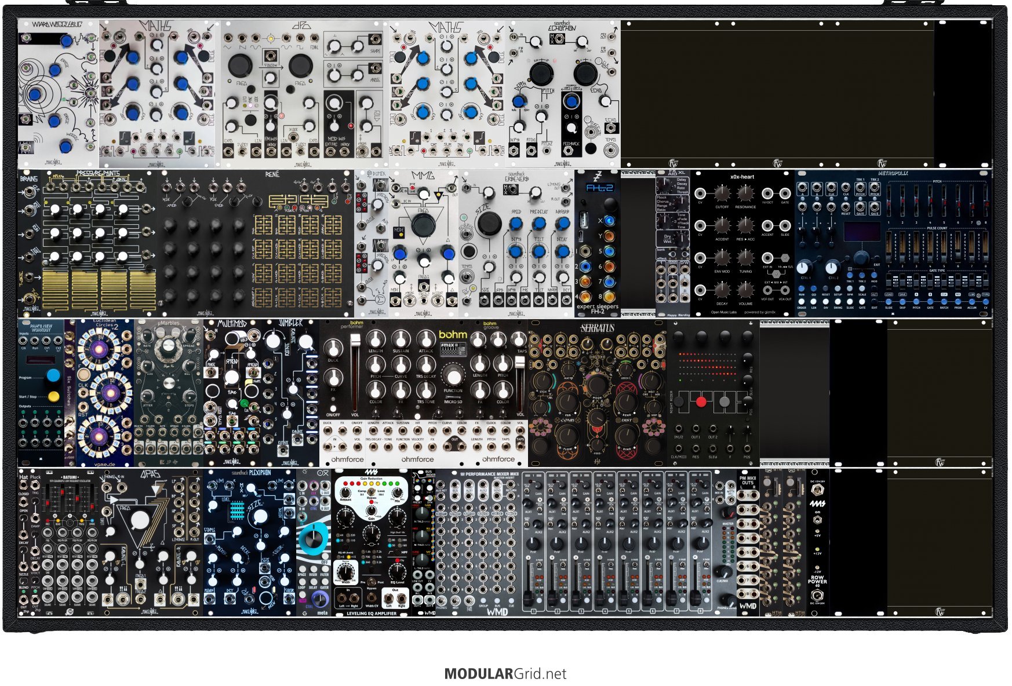The width and height of the screenshot is (1012, 686).
Task: Adjust the x0x-heart CUTOFF knob
Action: point(722,194)
